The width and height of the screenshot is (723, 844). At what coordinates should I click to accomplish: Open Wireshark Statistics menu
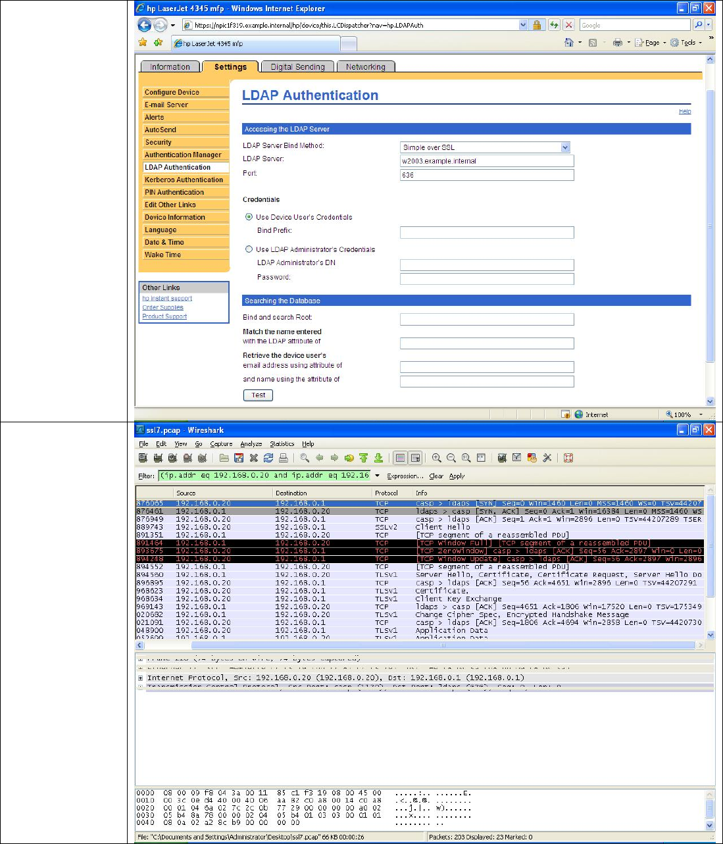pyautogui.click(x=282, y=444)
